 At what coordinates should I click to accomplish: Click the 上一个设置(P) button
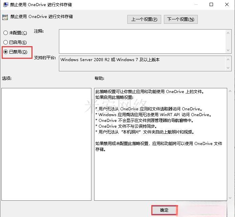point(144,19)
